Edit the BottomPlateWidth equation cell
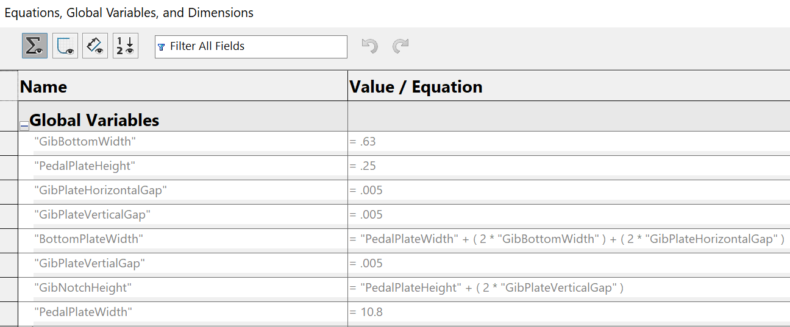 pyautogui.click(x=569, y=239)
